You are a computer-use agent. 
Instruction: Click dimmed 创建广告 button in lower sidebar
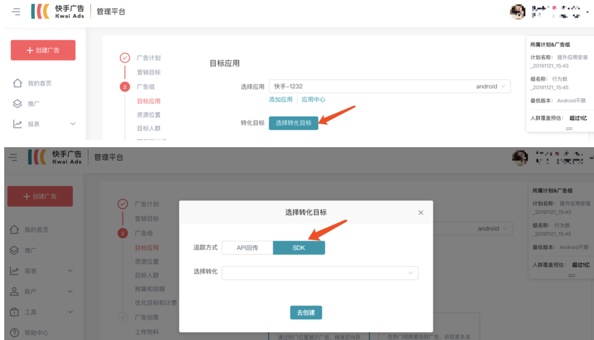click(40, 196)
